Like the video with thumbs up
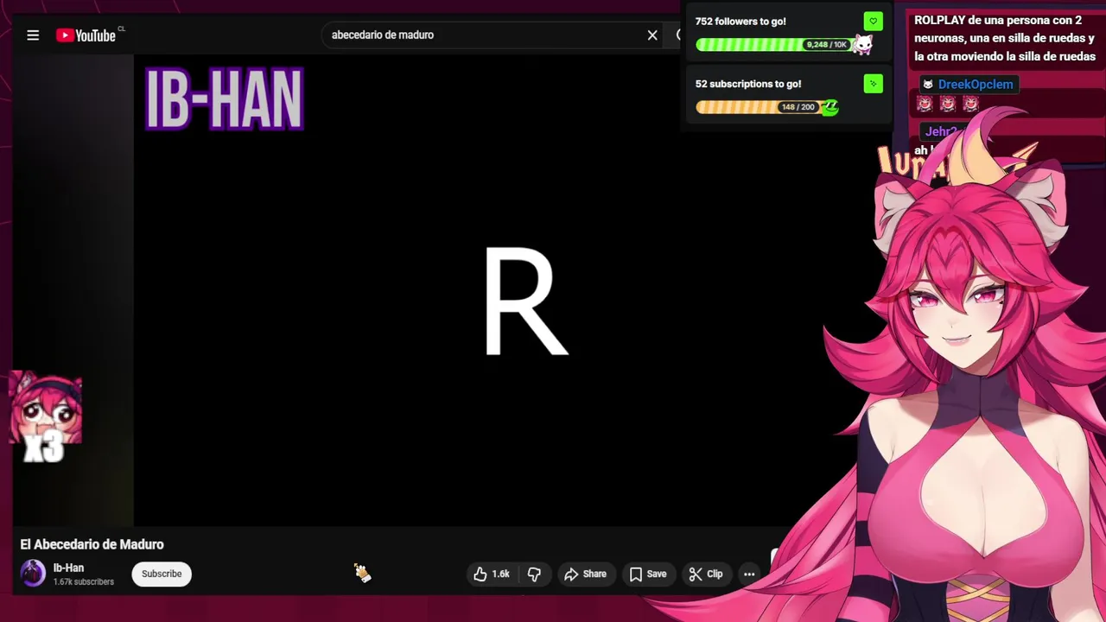The height and width of the screenshot is (622, 1106). pyautogui.click(x=491, y=574)
